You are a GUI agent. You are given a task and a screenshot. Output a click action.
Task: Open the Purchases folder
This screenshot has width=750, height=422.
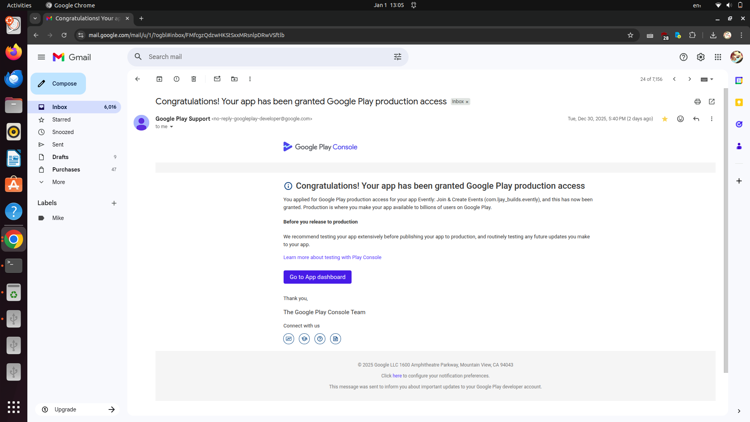pyautogui.click(x=66, y=170)
